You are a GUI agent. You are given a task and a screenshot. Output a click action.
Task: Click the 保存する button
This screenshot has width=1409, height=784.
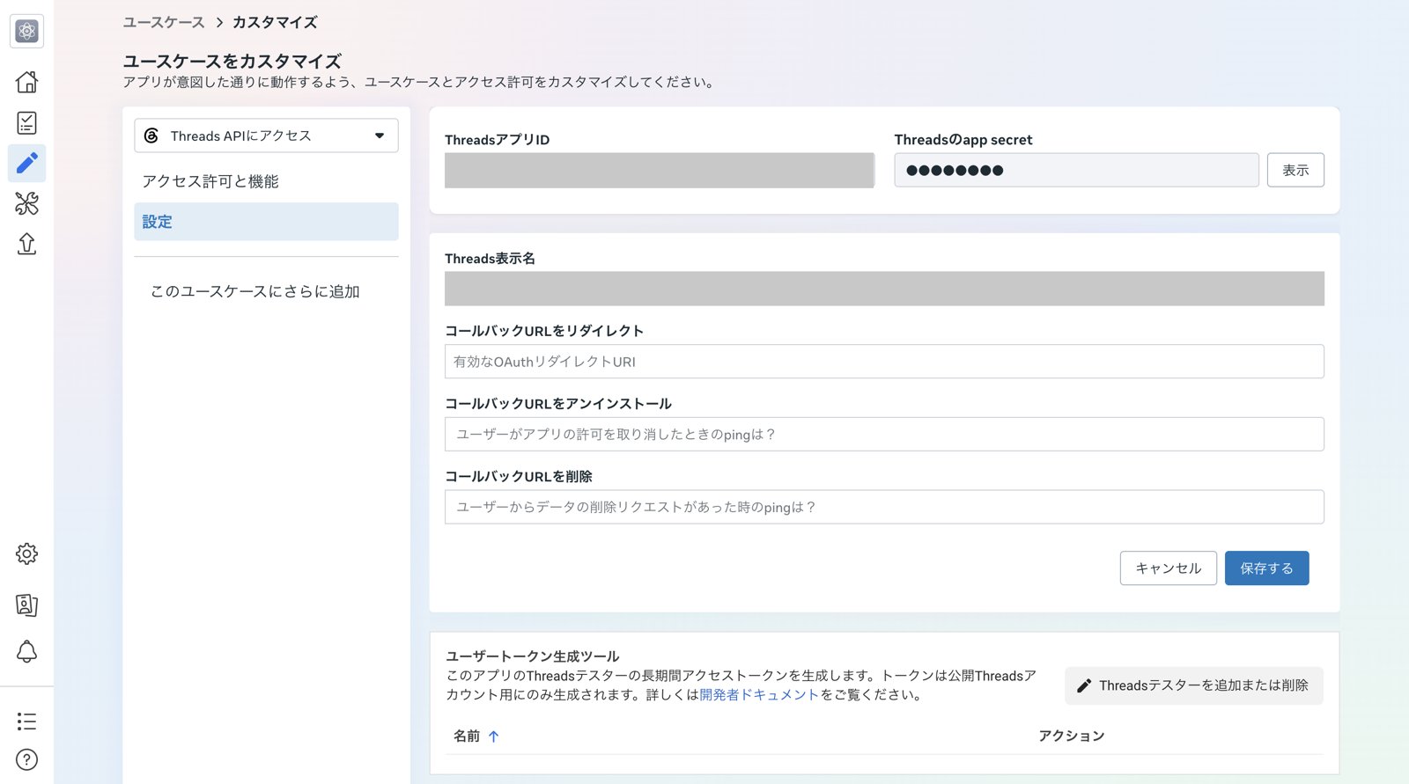coord(1267,568)
